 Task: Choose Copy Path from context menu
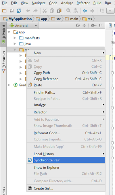click(66, 73)
